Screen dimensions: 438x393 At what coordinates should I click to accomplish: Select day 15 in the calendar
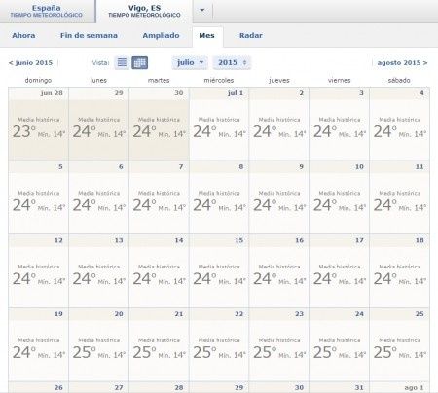coord(219,271)
